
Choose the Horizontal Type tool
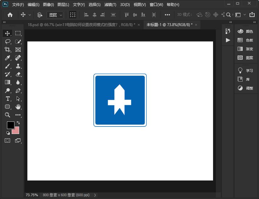[8, 99]
